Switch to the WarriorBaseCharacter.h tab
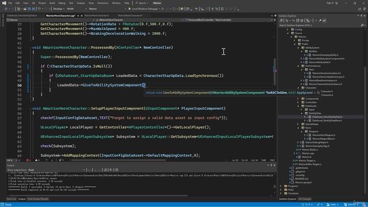The height and width of the screenshot is (207, 368). coord(130,16)
